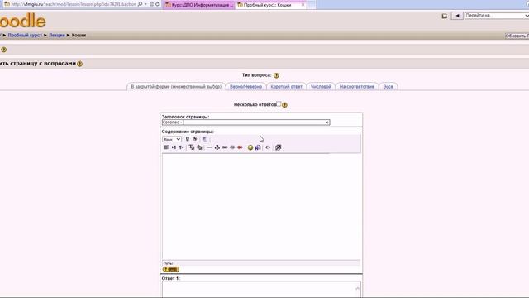
Task: Toggle HTML source view icon
Action: pyautogui.click(x=268, y=147)
